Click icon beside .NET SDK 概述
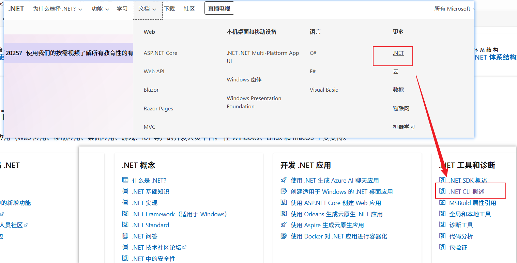 (442, 180)
